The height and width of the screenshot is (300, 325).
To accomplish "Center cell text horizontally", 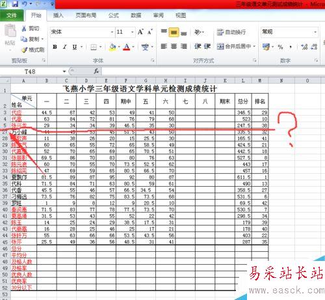I will coord(174,46).
